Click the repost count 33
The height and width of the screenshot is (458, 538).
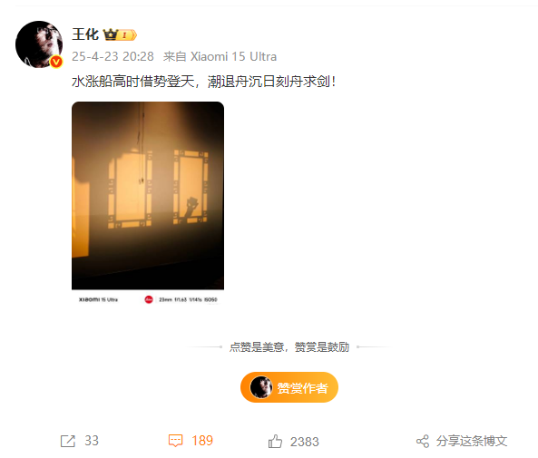[x=92, y=441]
